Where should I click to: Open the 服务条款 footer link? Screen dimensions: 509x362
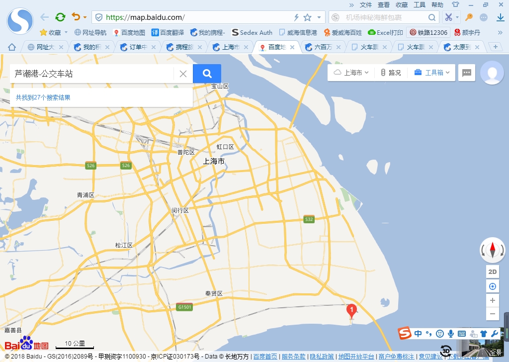(x=293, y=357)
